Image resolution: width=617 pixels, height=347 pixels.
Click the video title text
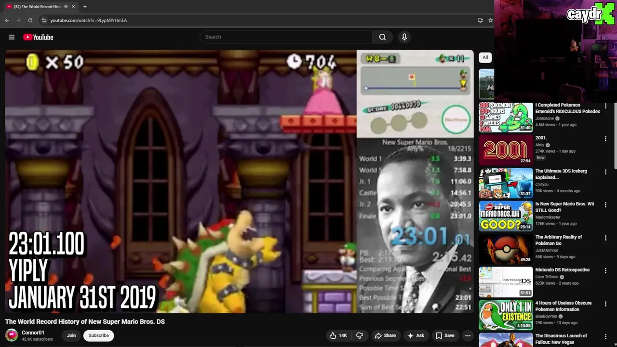(x=85, y=321)
